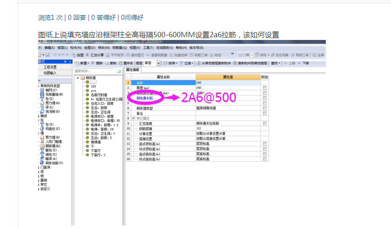Open the 钢筋量(Q) menu

click(x=120, y=48)
